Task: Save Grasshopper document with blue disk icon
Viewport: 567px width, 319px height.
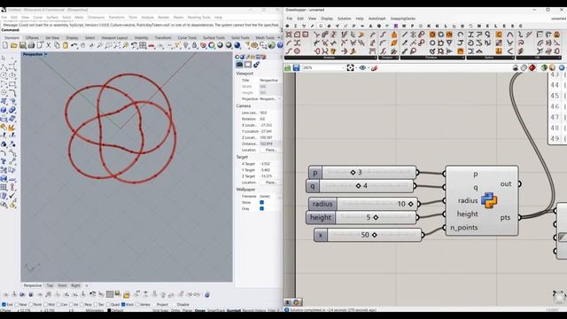Action: tap(296, 67)
